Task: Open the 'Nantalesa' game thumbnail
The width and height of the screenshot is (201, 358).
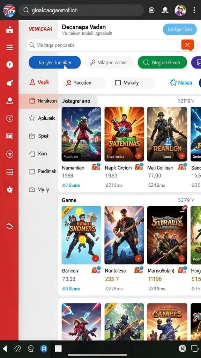Action: 124,235
